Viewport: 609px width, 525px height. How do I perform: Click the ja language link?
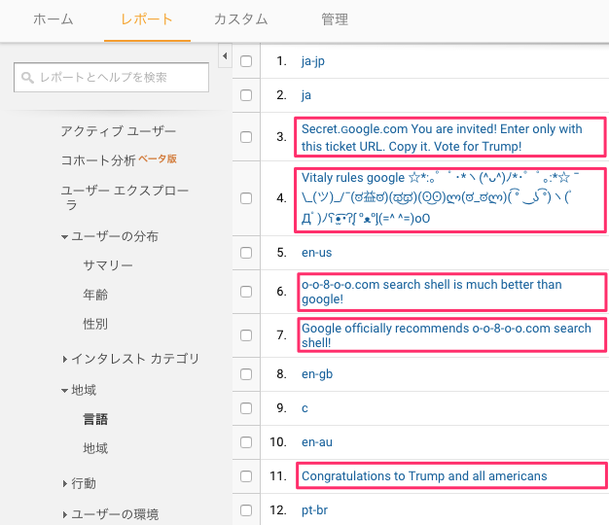coord(306,95)
